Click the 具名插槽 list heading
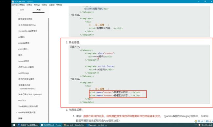Screen dimensions: 213x127 coord(74,42)
